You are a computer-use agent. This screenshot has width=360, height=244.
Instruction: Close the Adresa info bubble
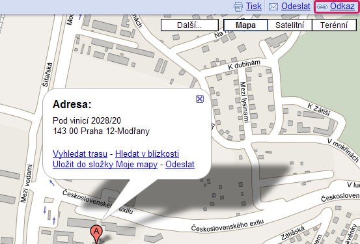coord(200,99)
